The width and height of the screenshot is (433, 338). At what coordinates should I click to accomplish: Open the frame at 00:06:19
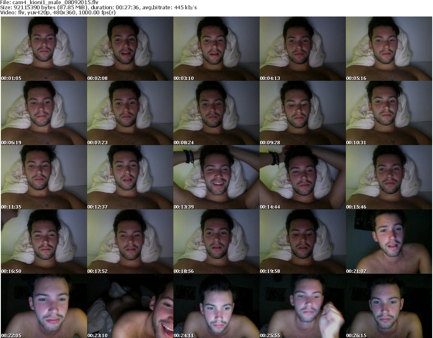[x=44, y=113]
